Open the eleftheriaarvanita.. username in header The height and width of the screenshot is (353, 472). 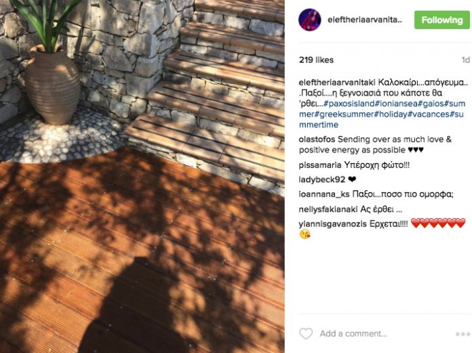pos(365,20)
